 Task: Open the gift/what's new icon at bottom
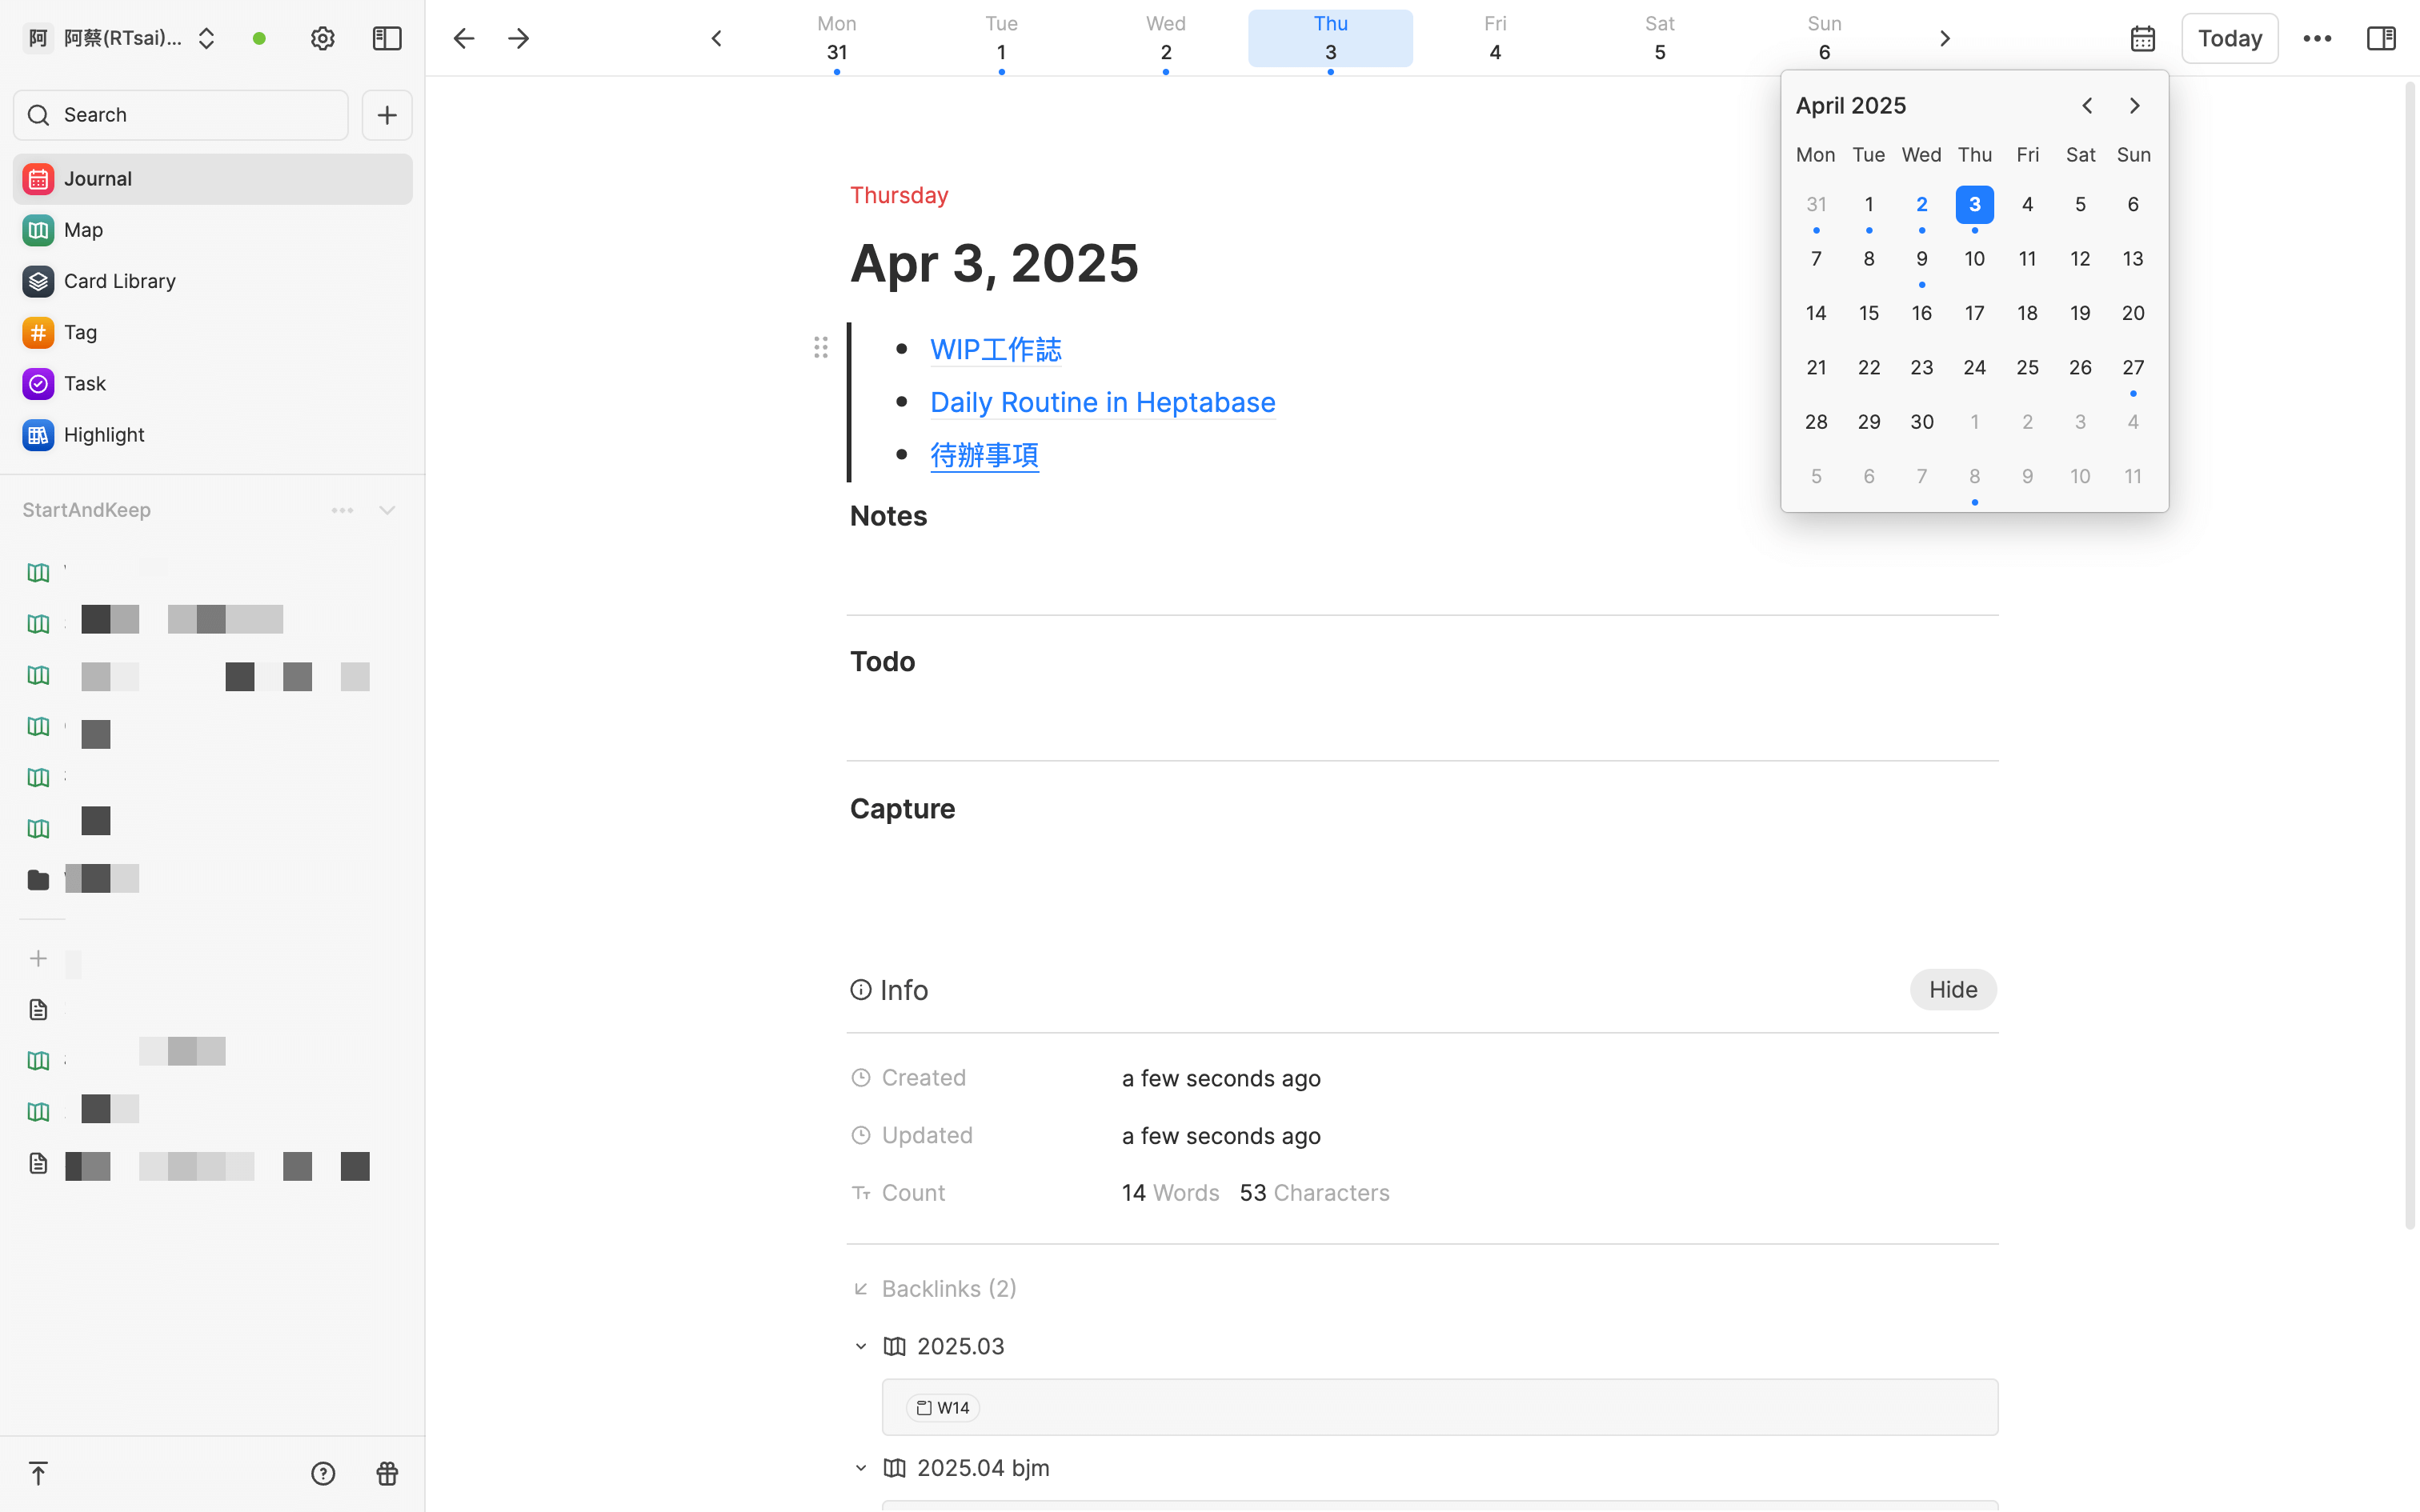(386, 1473)
